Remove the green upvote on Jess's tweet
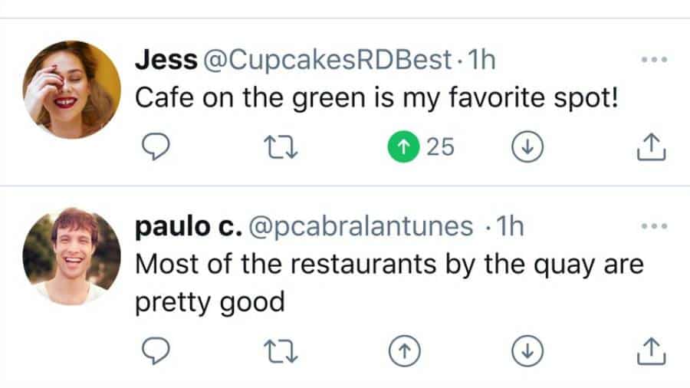This screenshot has width=690, height=388. click(x=402, y=147)
